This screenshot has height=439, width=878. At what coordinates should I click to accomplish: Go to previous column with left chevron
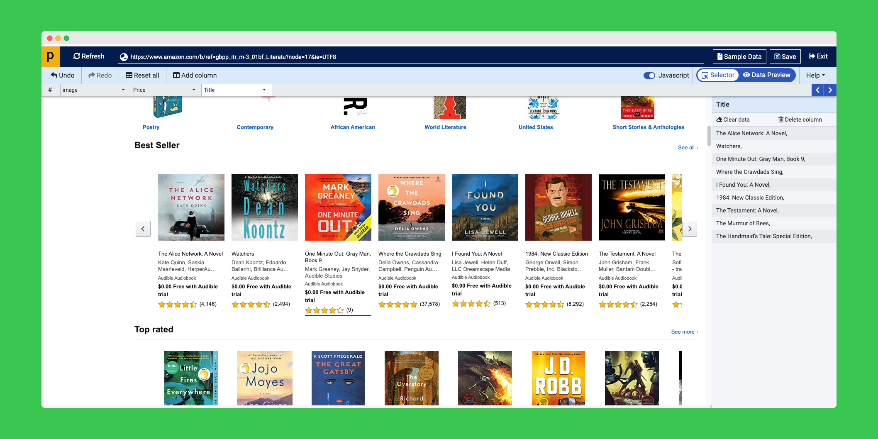pos(817,90)
